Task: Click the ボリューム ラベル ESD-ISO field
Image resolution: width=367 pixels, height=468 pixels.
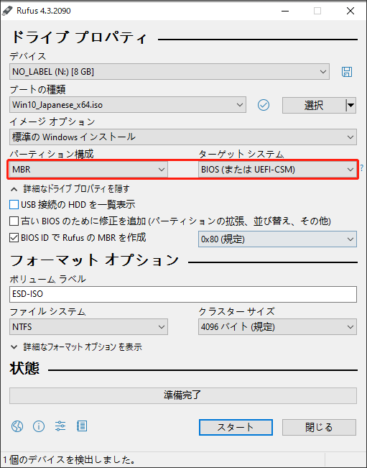Action: point(183,294)
